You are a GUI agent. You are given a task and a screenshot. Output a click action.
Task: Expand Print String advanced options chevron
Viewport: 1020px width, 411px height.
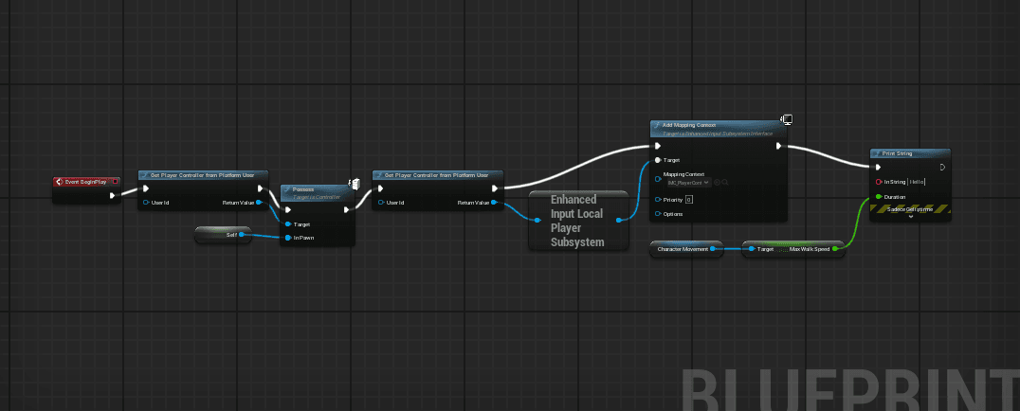coord(911,217)
